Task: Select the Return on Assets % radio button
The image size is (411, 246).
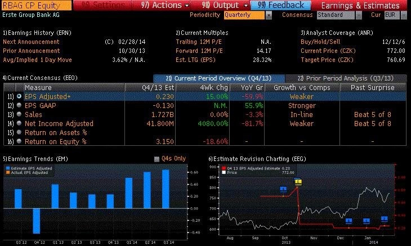Action: 19,132
